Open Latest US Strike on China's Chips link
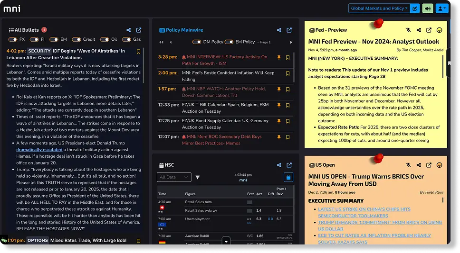 [364, 213]
